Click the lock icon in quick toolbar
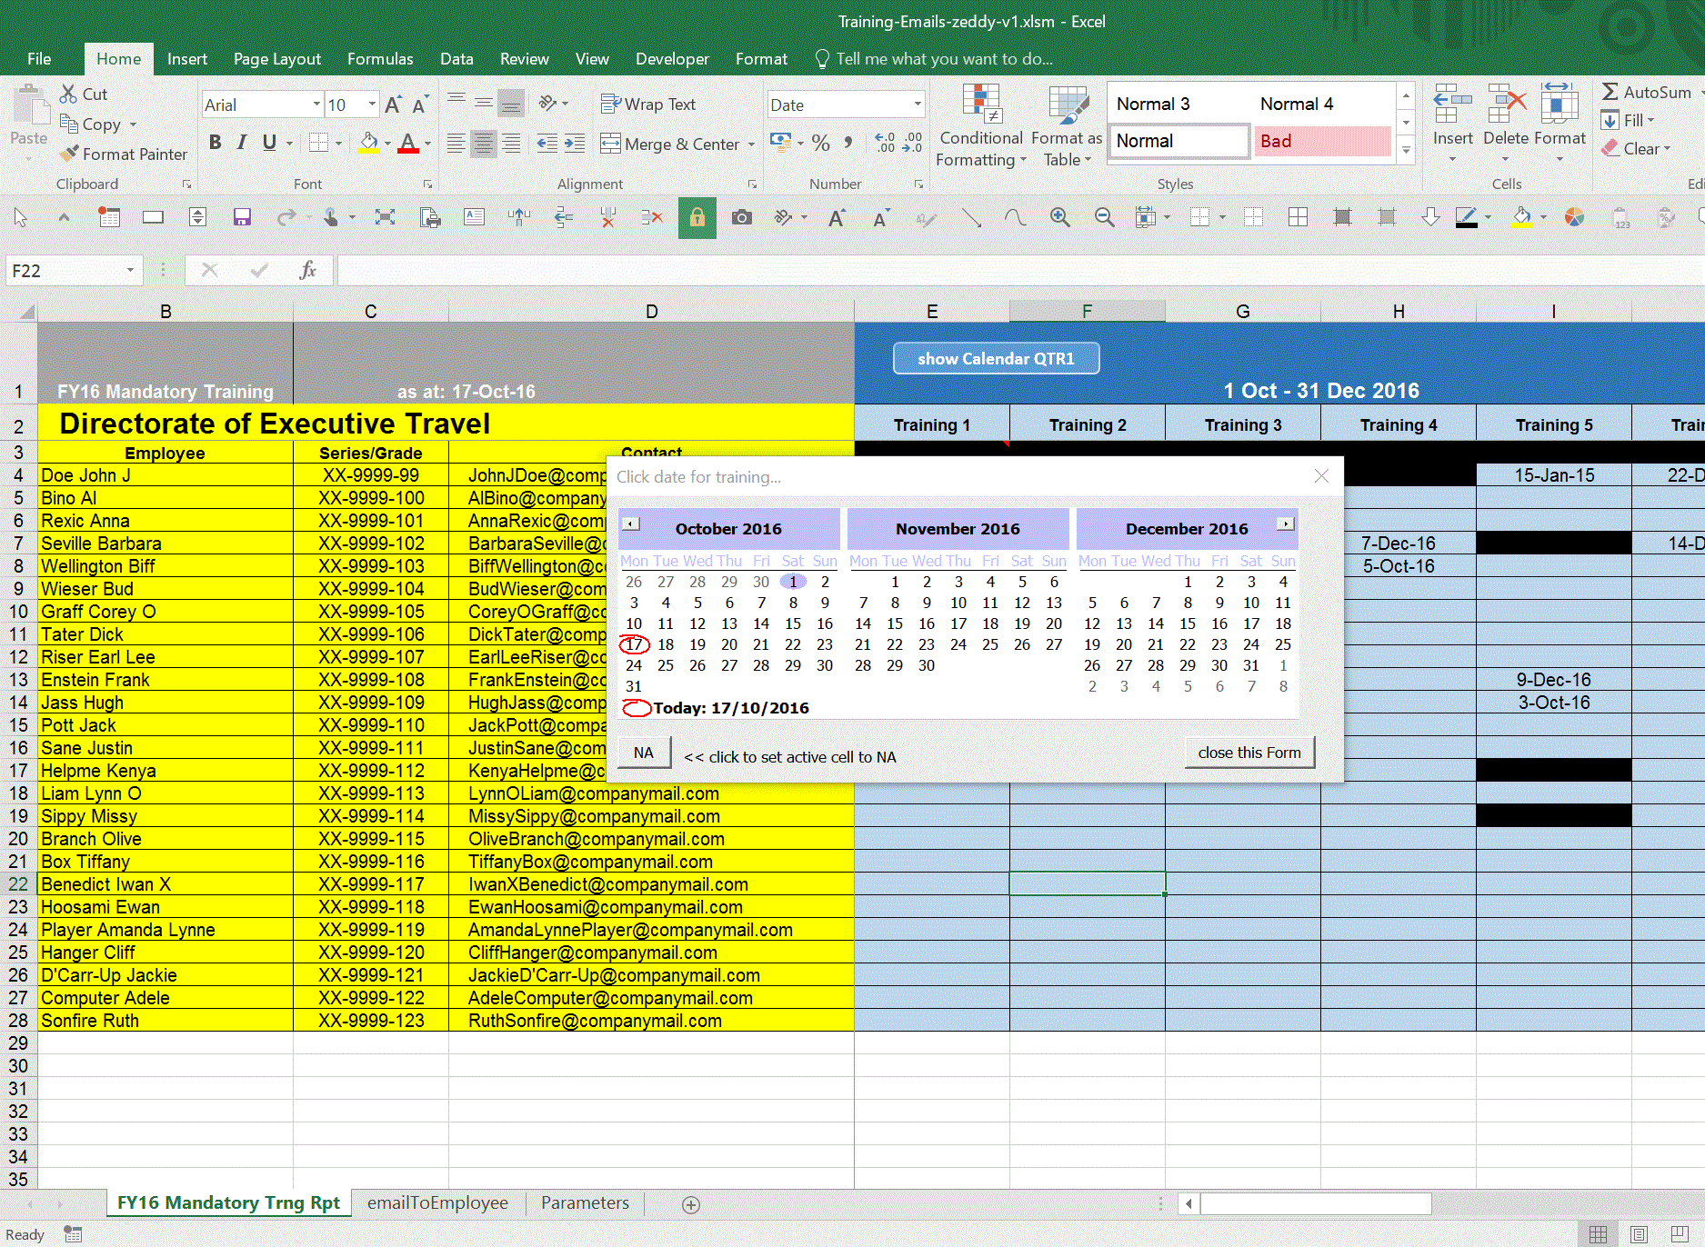Screen dimensions: 1705x1247 [x=697, y=217]
